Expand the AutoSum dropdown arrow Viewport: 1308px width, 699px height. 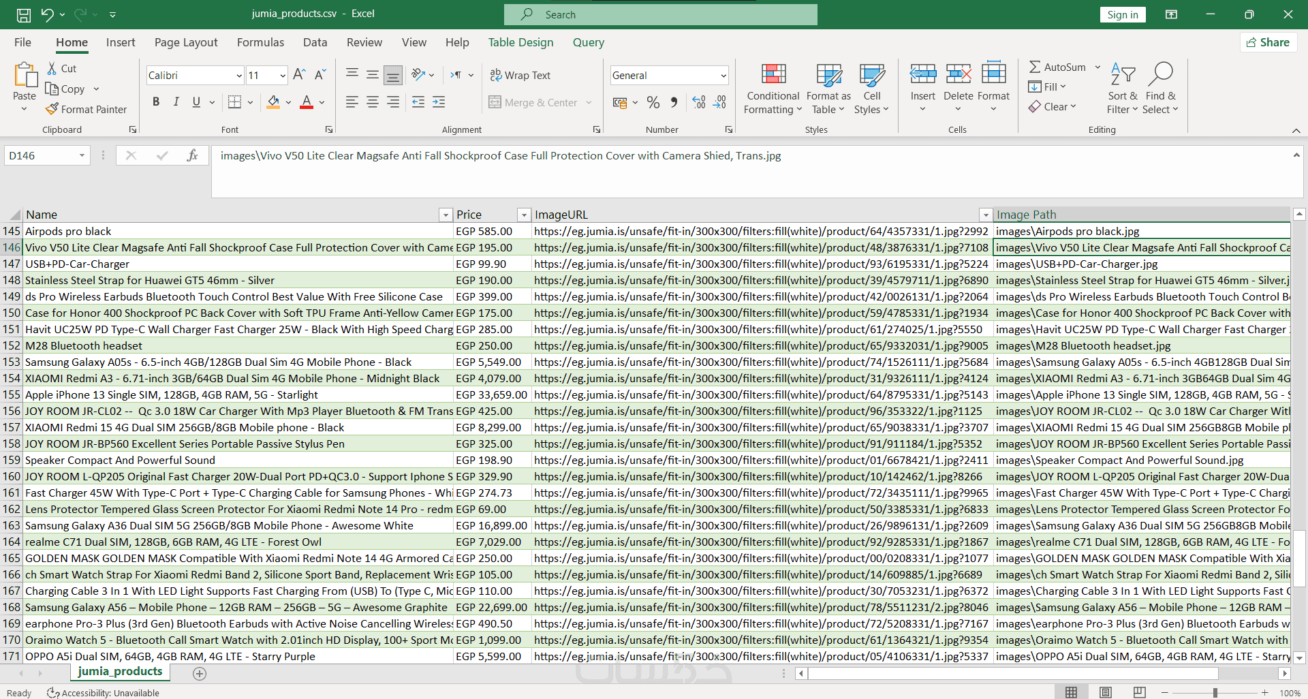1097,67
